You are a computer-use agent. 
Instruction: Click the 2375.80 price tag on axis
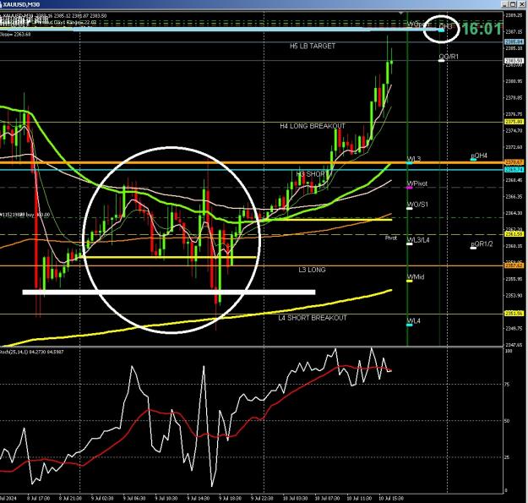[514, 122]
